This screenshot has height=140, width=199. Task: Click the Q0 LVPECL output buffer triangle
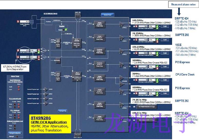click(121, 24)
